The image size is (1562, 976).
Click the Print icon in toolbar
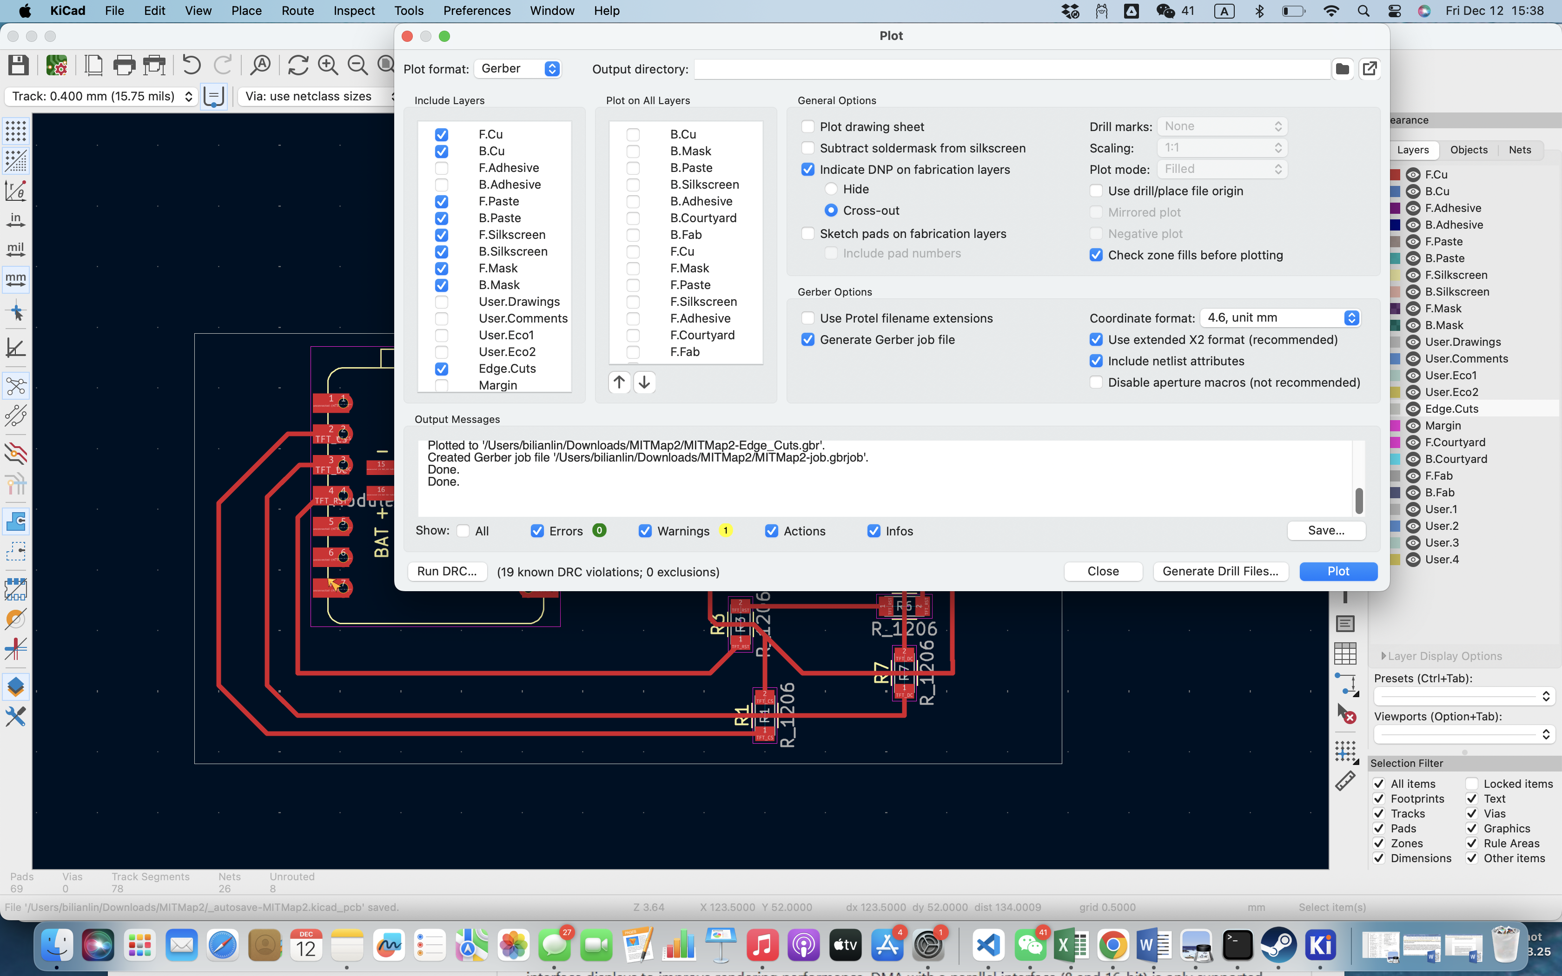(x=124, y=65)
